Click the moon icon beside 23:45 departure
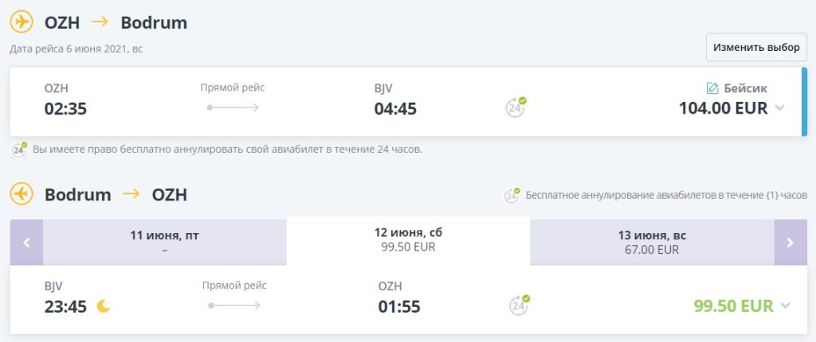This screenshot has height=342, width=816. 103,305
